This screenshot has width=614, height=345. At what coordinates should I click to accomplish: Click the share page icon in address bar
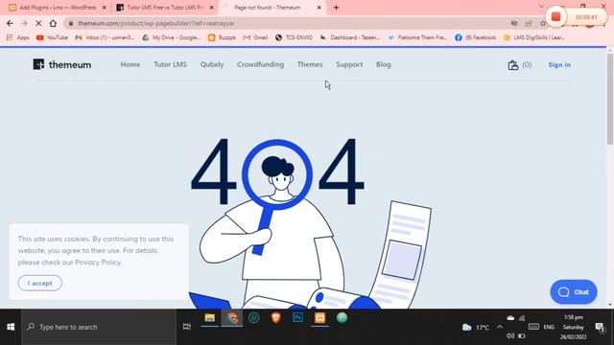529,23
